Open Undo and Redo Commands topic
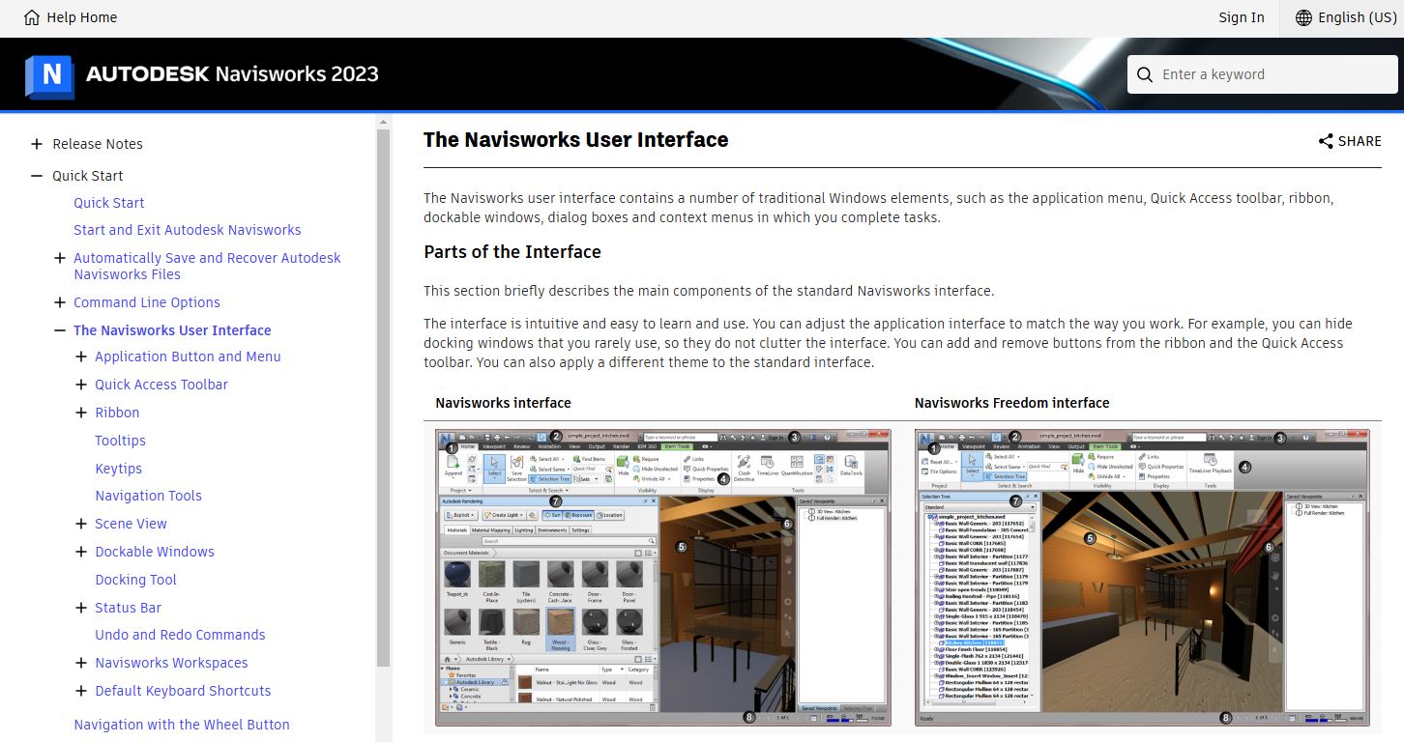 coord(180,635)
